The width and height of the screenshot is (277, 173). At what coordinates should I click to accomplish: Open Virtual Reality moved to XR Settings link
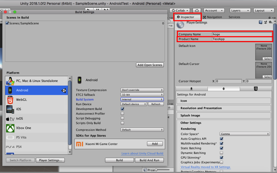pyautogui.click(x=206, y=167)
